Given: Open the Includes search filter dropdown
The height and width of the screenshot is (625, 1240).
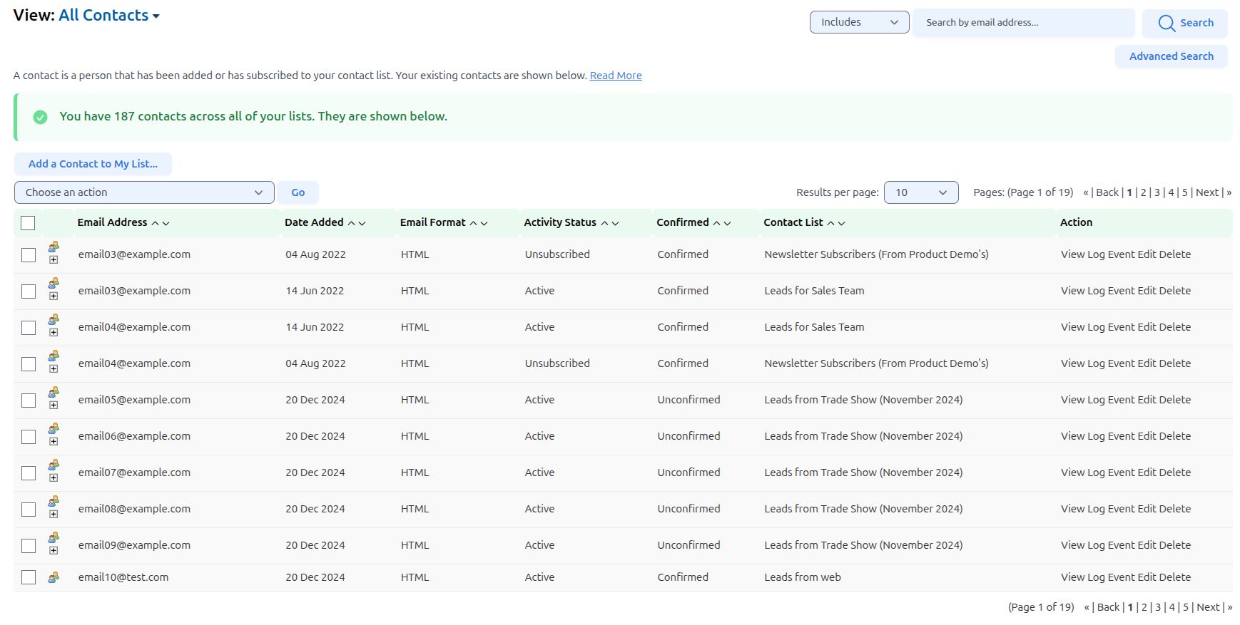Looking at the screenshot, I should (x=859, y=22).
